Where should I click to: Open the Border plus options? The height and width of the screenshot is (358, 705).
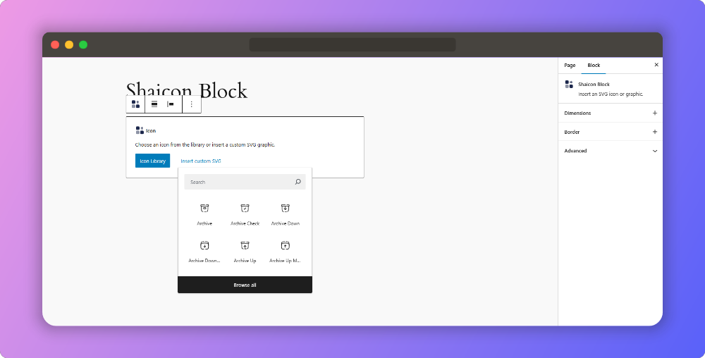655,132
